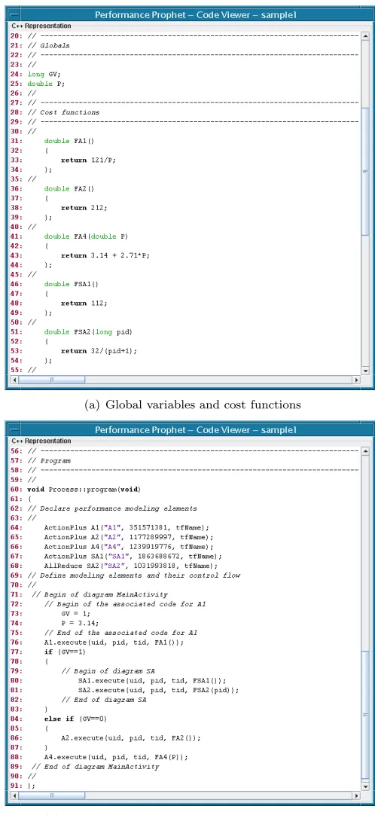The width and height of the screenshot is (375, 815).
Task: Click 'if (GV==1)' on line 77
Action: coord(66,652)
